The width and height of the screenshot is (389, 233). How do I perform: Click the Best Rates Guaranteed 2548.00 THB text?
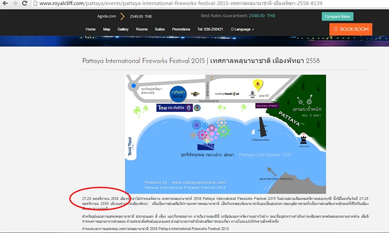point(238,16)
